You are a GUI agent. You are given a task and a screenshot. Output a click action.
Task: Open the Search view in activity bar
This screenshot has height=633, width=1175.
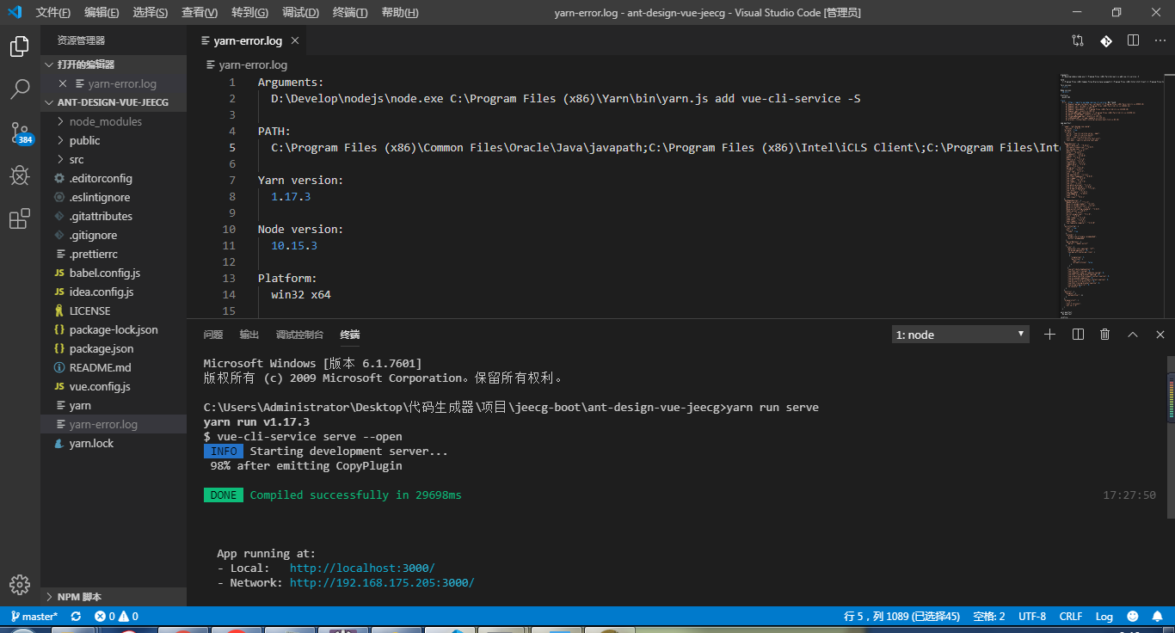click(x=19, y=89)
